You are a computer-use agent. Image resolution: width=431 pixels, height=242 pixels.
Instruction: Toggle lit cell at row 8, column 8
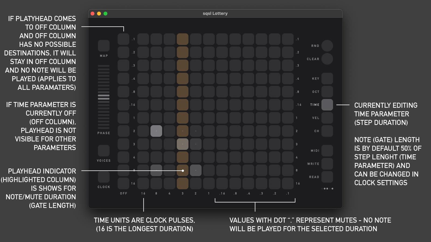click(156, 170)
